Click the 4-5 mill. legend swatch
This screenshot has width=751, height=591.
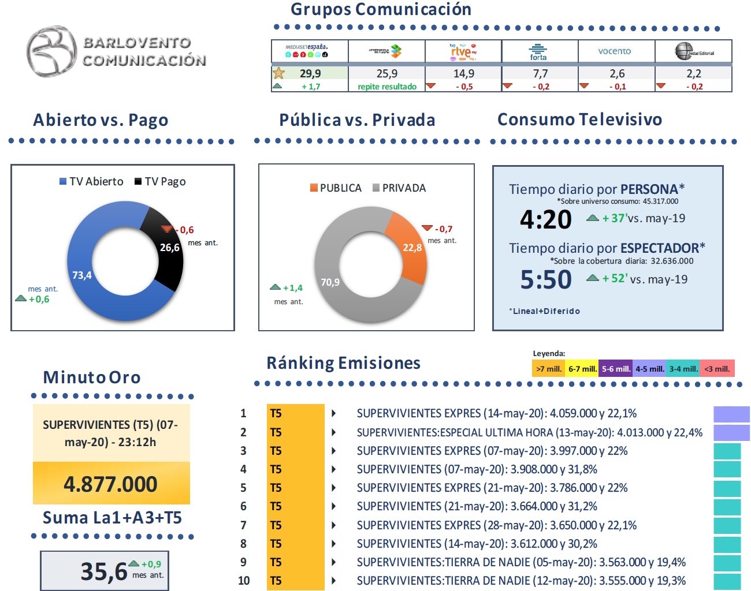click(x=650, y=368)
